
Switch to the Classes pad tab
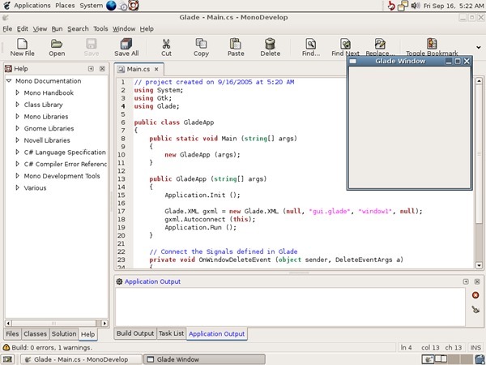[35, 334]
